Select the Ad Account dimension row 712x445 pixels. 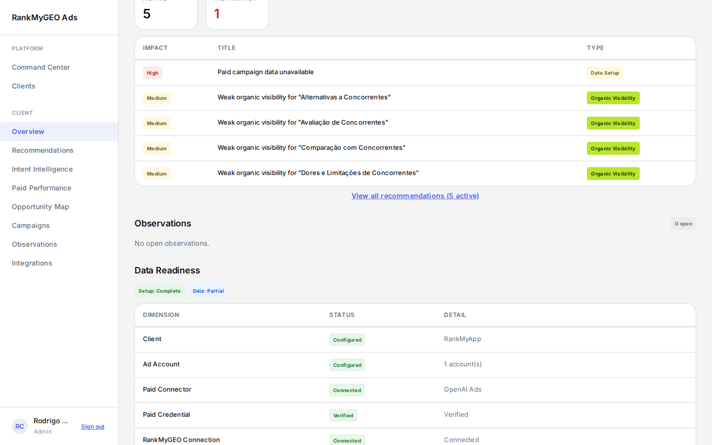pyautogui.click(x=415, y=365)
